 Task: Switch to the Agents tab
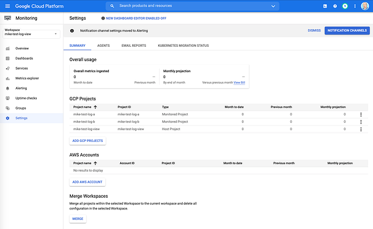pos(103,46)
